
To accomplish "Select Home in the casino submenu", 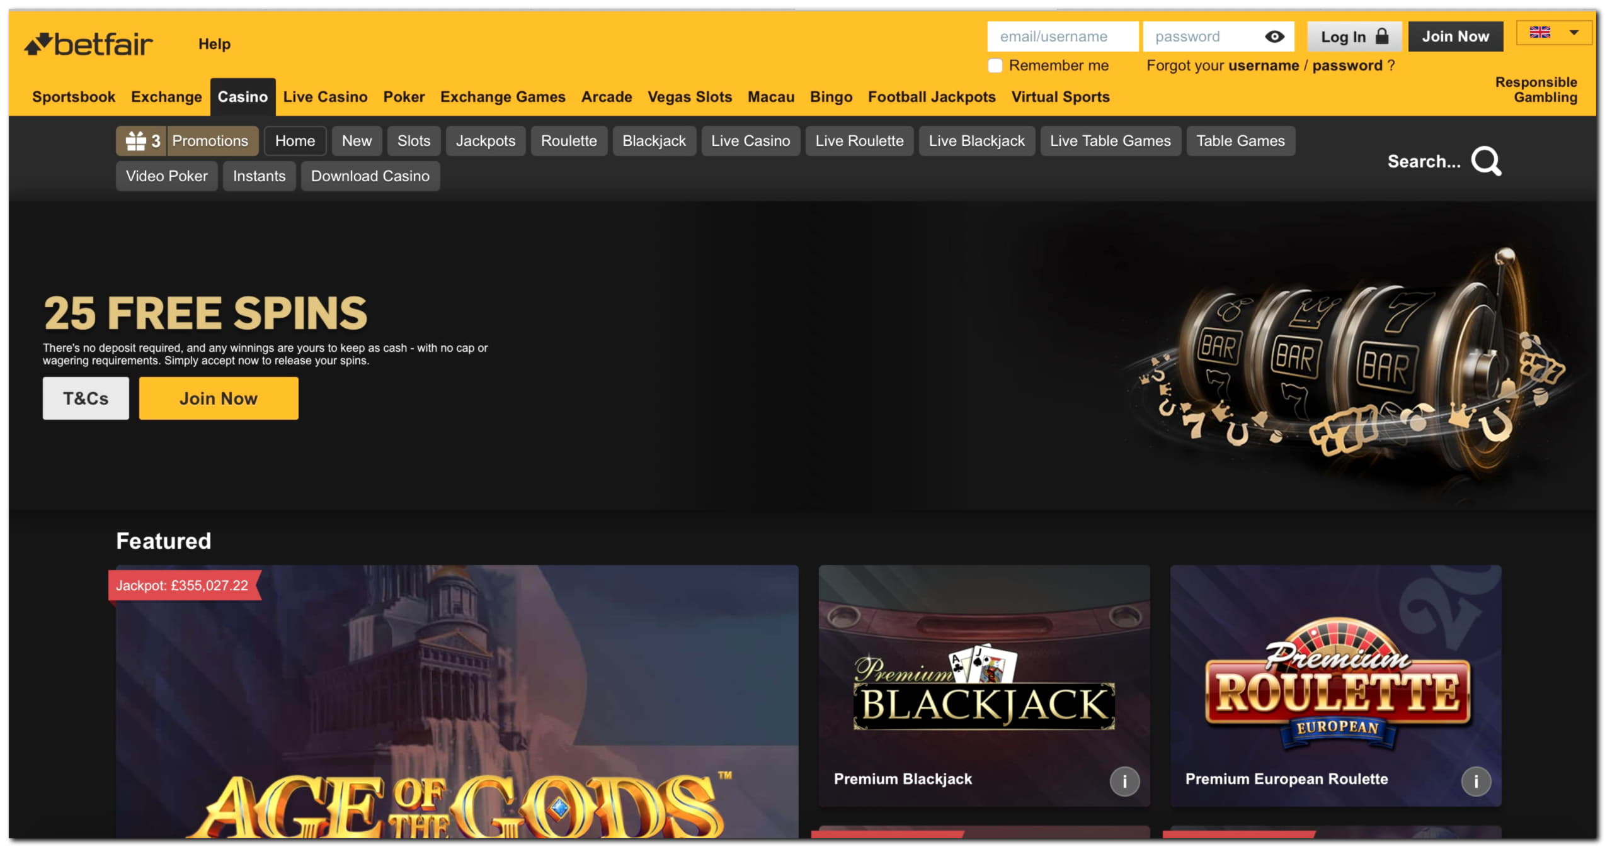I will tap(295, 141).
